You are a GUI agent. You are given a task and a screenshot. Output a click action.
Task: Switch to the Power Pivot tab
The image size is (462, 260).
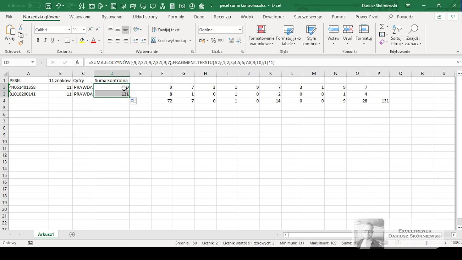[x=367, y=17]
